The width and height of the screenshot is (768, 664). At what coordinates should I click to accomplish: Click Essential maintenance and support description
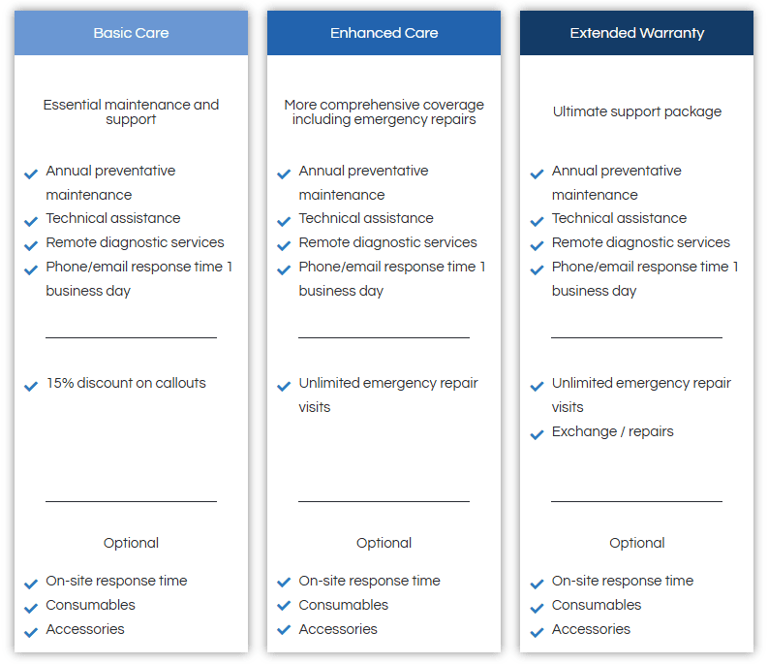pyautogui.click(x=131, y=111)
